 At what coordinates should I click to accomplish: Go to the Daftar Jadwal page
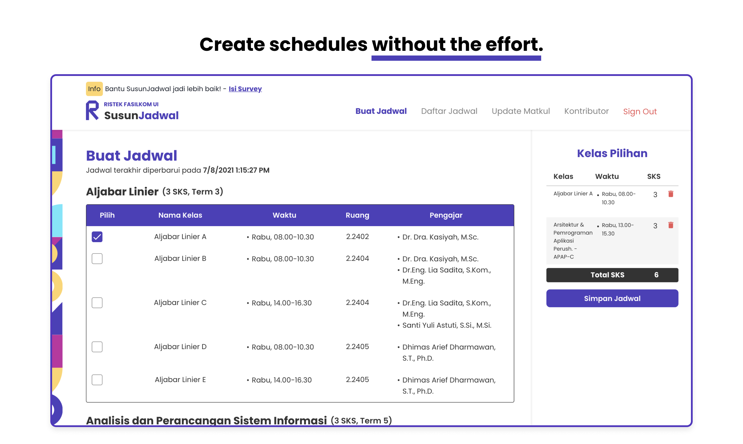pyautogui.click(x=449, y=111)
